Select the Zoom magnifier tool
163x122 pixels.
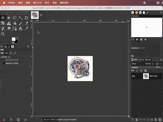pos(3,34)
